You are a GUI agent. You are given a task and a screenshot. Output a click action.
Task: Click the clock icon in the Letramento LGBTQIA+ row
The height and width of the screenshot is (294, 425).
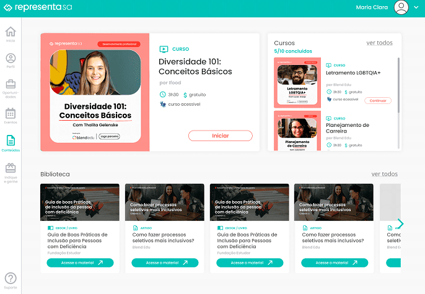pos(329,92)
